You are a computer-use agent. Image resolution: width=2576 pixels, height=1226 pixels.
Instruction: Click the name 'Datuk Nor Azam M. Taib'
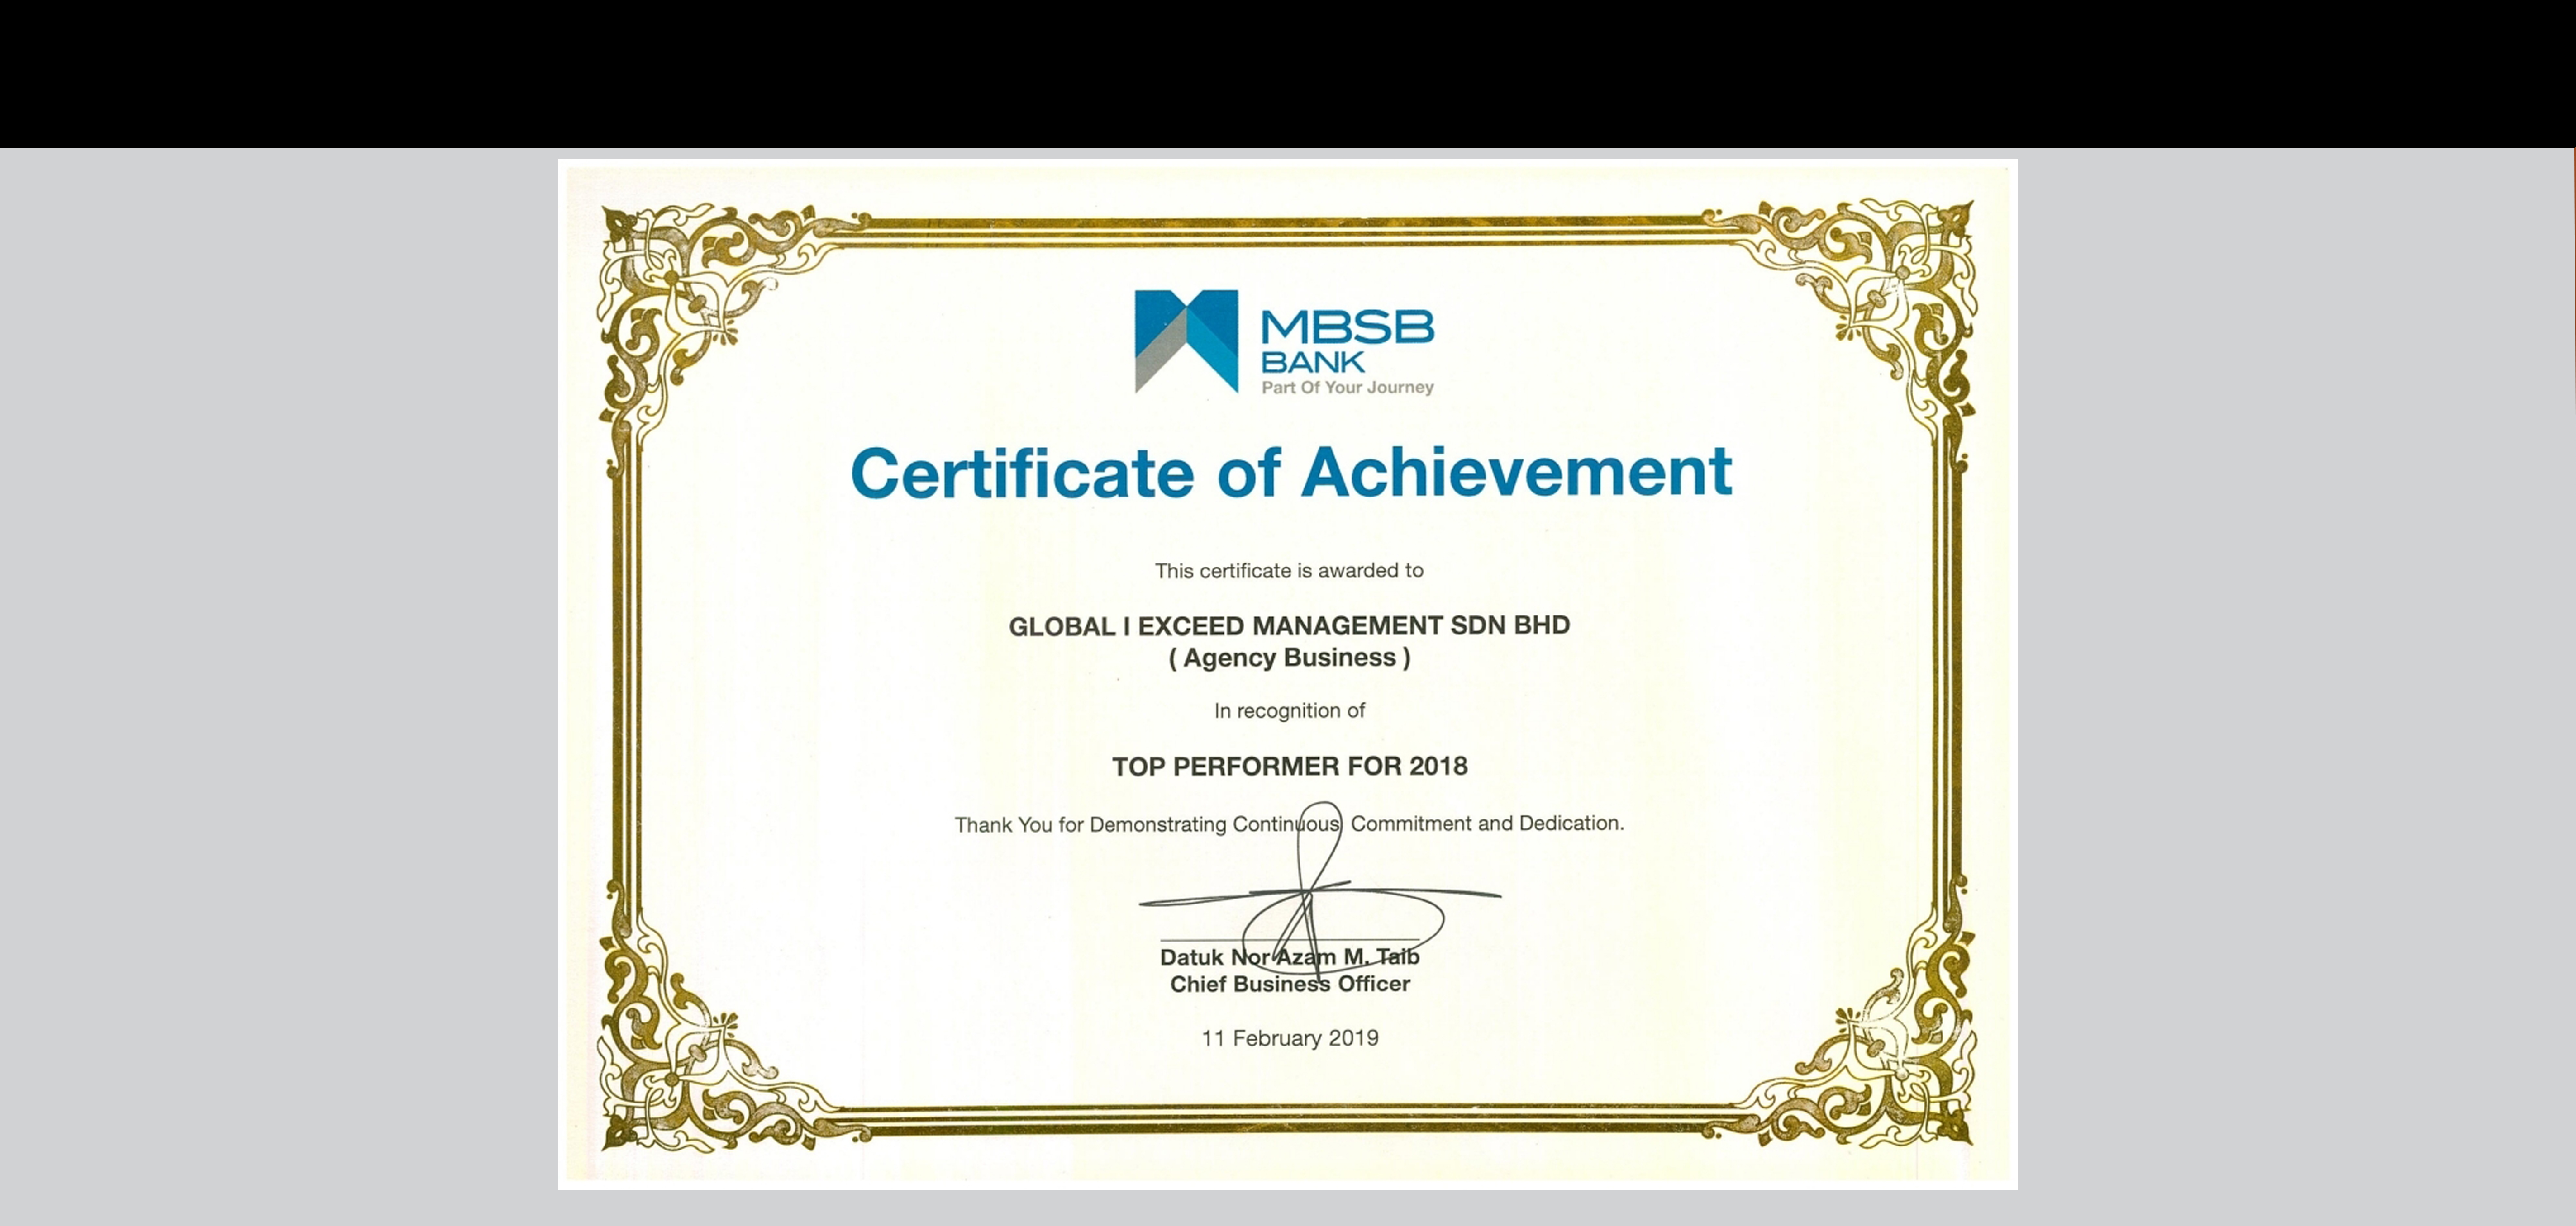1289,957
